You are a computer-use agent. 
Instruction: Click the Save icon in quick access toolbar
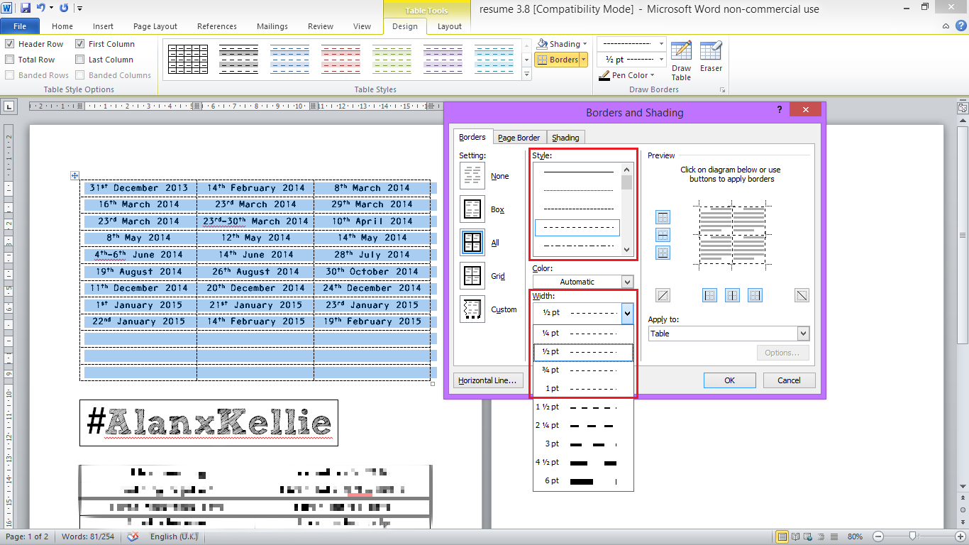[x=26, y=9]
